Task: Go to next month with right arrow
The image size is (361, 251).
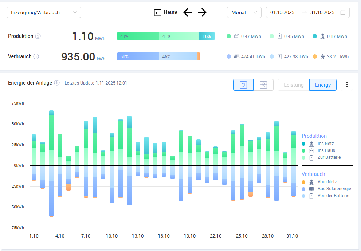Action: (x=202, y=12)
